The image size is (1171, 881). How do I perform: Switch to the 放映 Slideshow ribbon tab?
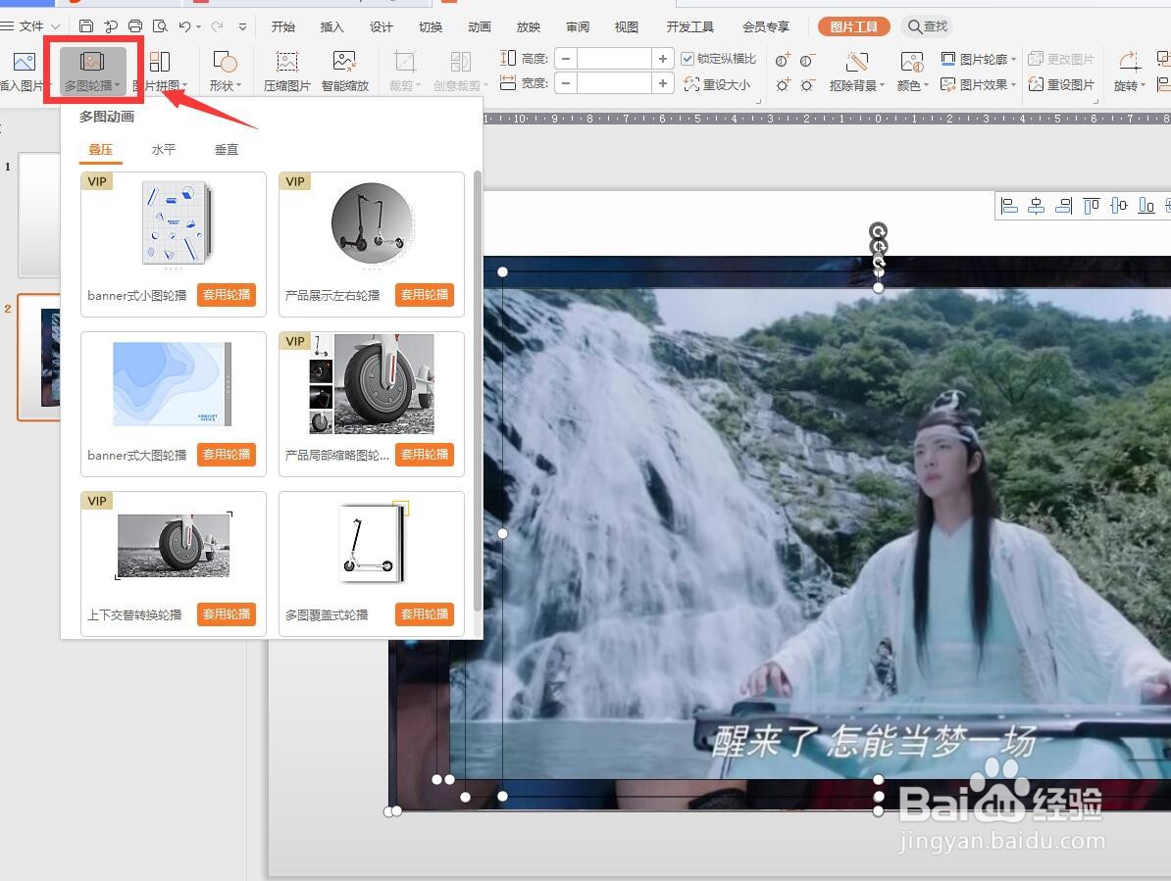click(528, 26)
